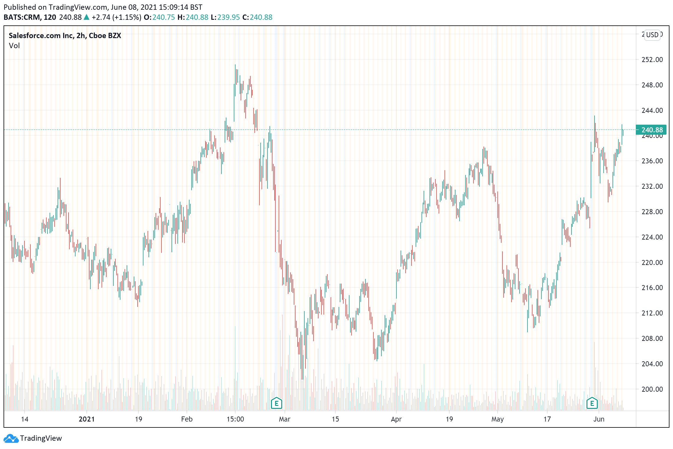Click the May label on time axis
Screen dimensions: 673x449
pyautogui.click(x=497, y=419)
